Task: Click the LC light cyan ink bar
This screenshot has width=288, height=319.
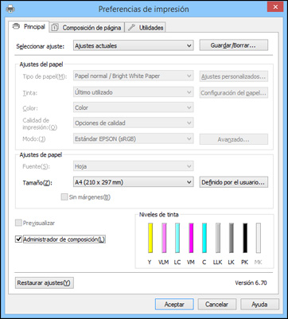Action: point(177,238)
